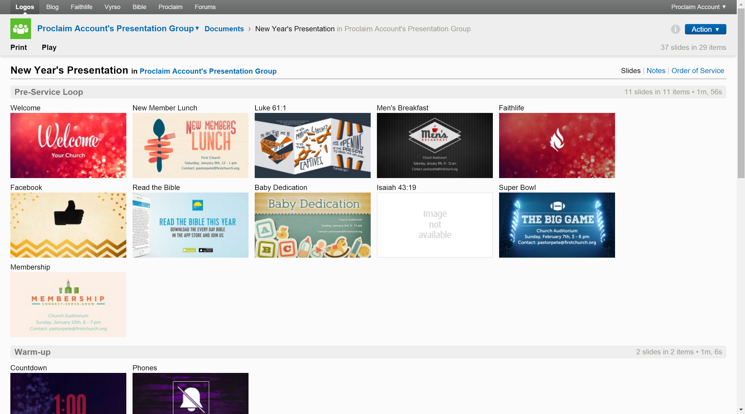Screen dimensions: 745x414
Task: Open the Countdown 1:00 slide
Action: pyautogui.click(x=68, y=393)
